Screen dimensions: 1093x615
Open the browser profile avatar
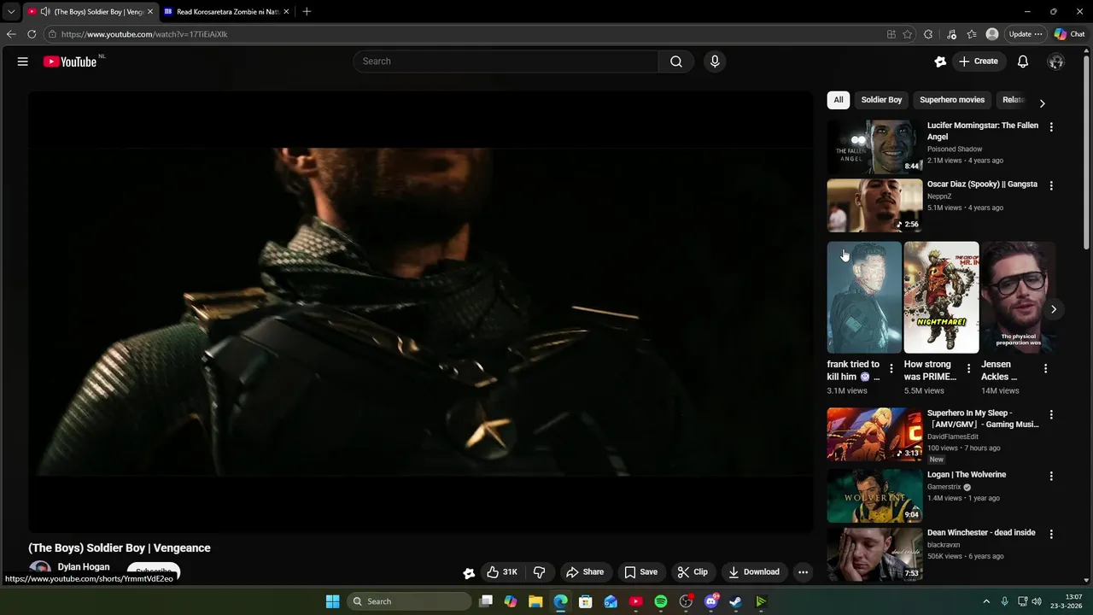[992, 34]
